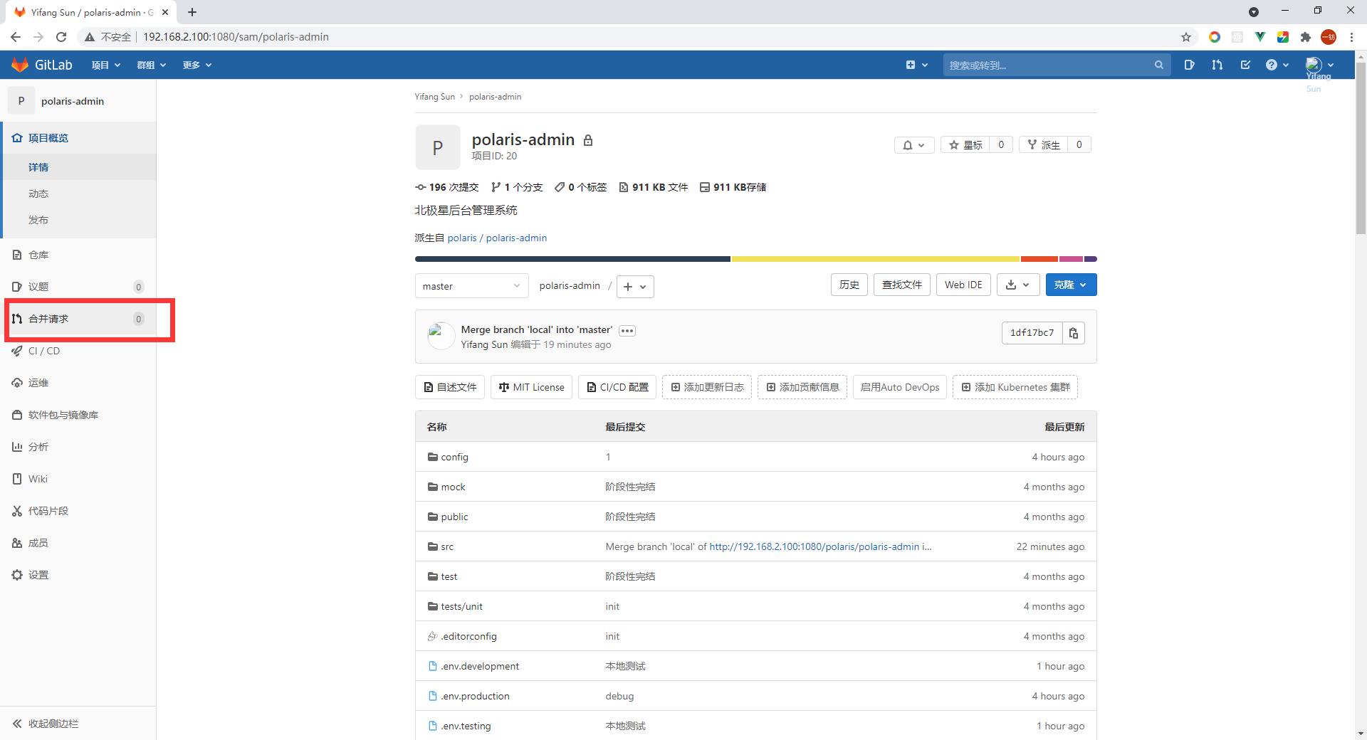Open the 1 个分支 branches link
The image size is (1367, 740).
click(x=518, y=187)
